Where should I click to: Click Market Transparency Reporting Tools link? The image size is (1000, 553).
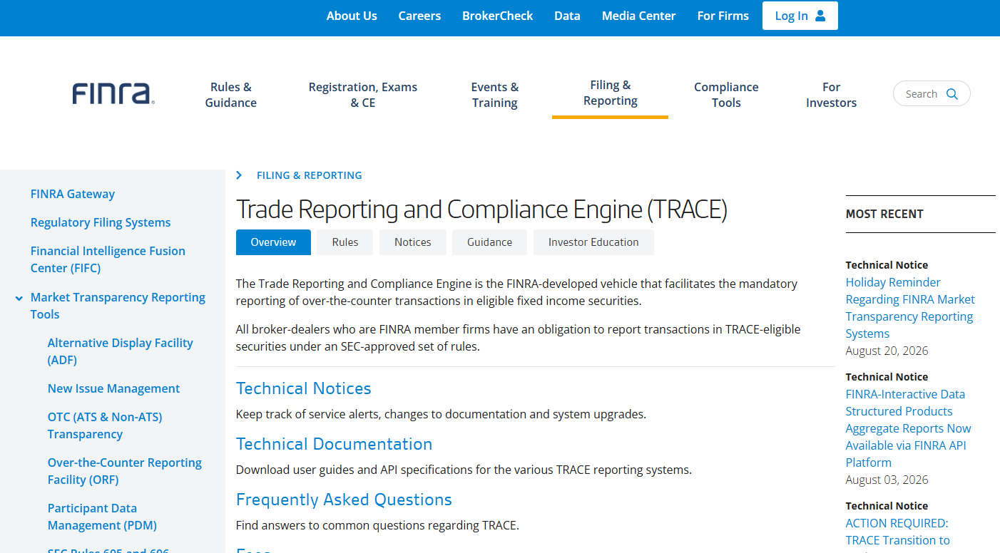(118, 306)
